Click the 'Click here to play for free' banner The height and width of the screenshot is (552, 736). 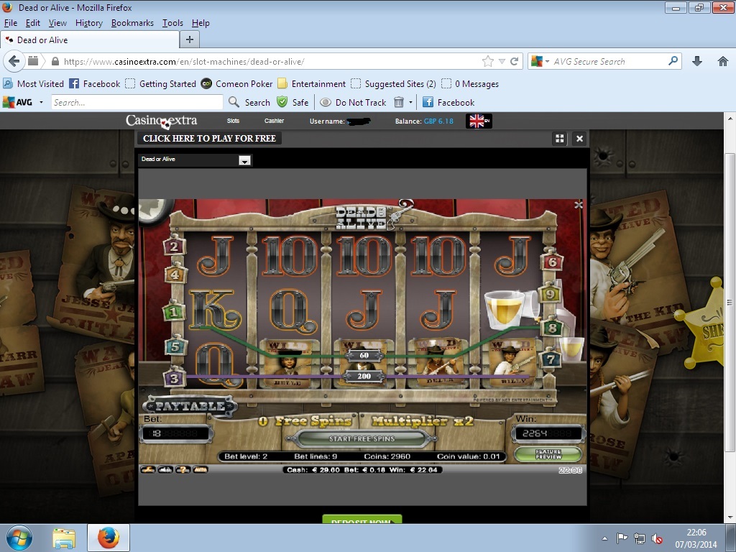tap(209, 139)
